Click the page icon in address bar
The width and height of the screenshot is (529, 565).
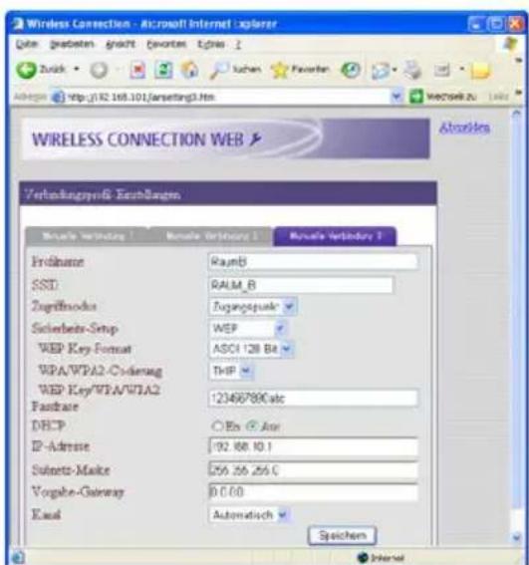[x=58, y=97]
